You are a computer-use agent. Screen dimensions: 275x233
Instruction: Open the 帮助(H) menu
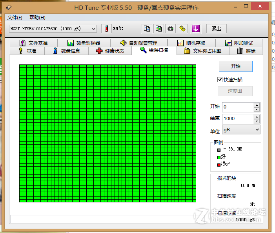(37, 18)
